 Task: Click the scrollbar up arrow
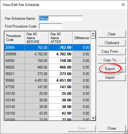[x=93, y=33]
